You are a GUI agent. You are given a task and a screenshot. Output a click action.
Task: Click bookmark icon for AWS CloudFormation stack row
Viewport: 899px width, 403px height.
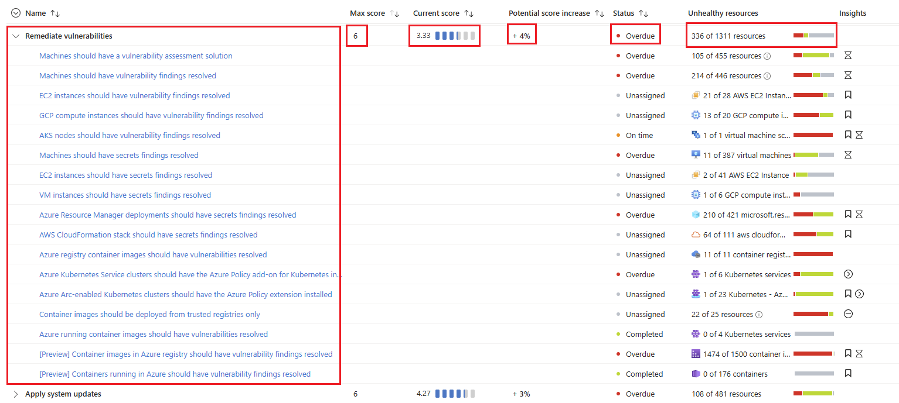pyautogui.click(x=848, y=235)
